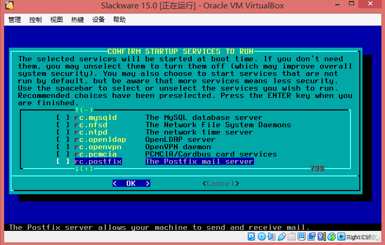
Task: Click 'PCMCIA/Cardbus card services' description
Action: point(211,154)
